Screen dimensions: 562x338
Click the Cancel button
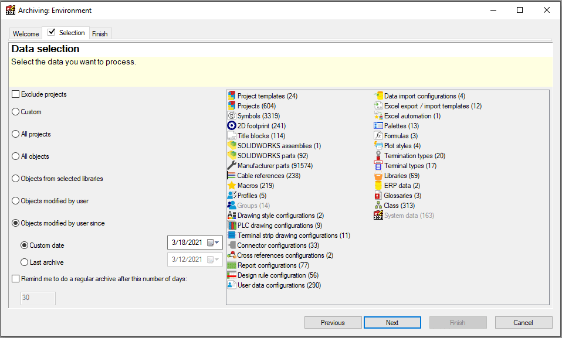click(523, 323)
